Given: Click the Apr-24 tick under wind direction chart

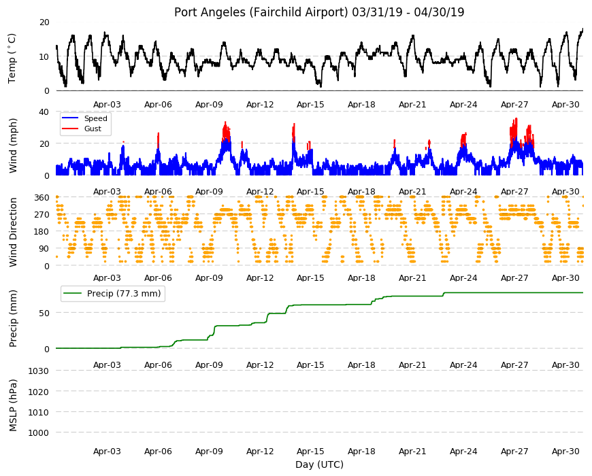Looking at the screenshot, I should 463,278.
